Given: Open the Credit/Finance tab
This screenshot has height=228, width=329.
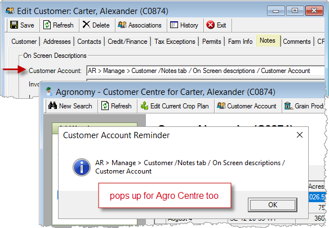Looking at the screenshot, I should coord(127,42).
